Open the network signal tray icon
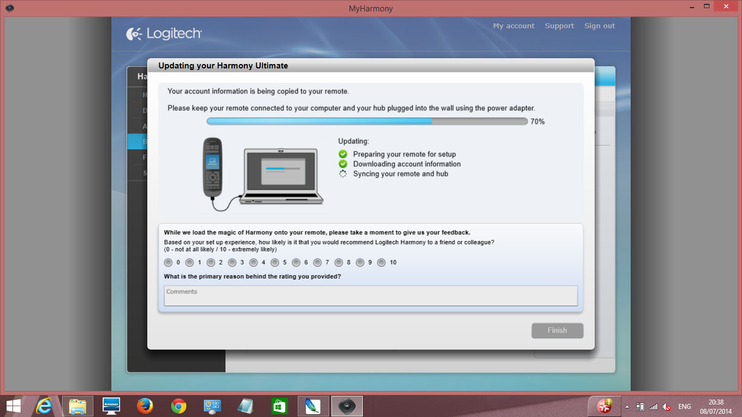Screen dimensions: 742x417 tap(653, 407)
